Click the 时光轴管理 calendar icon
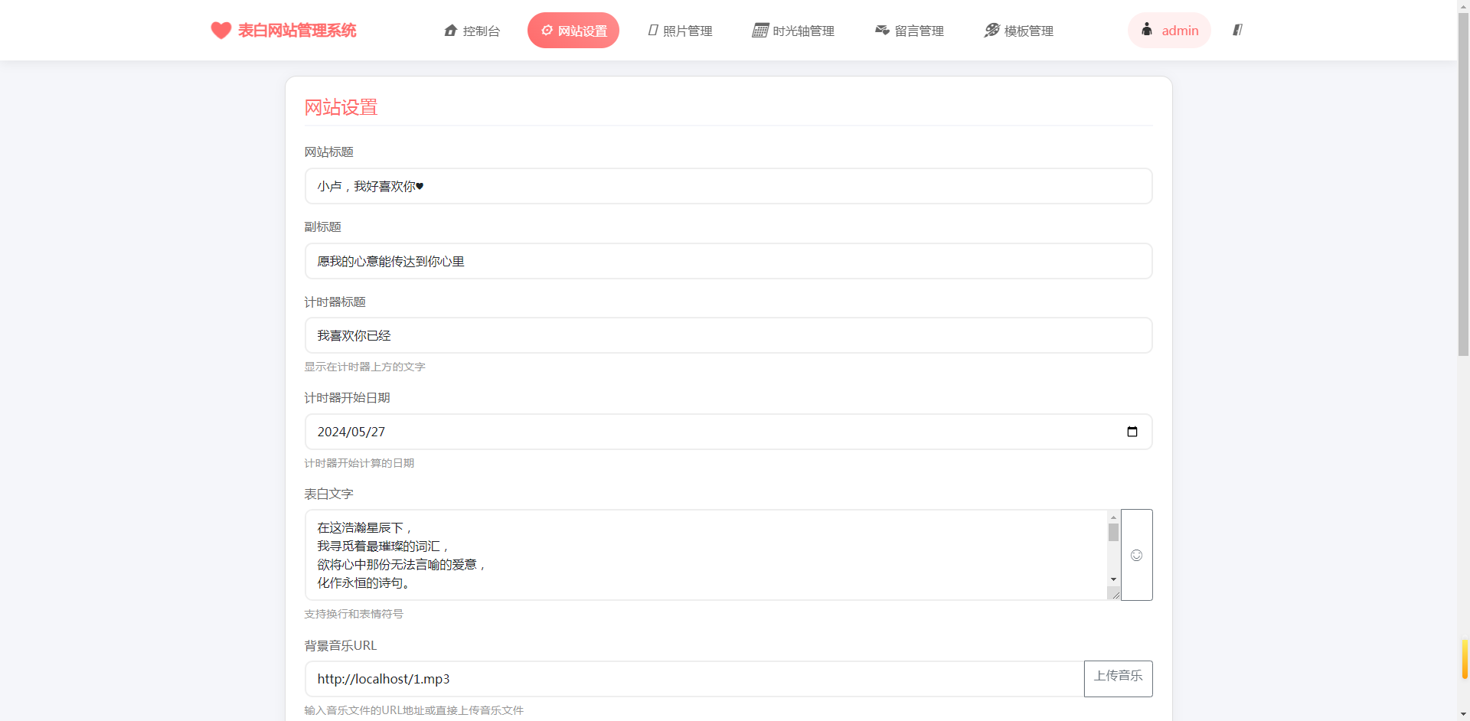Viewport: 1470px width, 721px height. point(760,31)
